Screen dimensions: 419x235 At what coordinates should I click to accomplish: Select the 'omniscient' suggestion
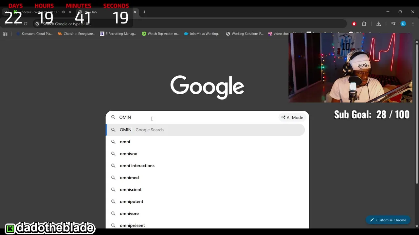click(206, 190)
